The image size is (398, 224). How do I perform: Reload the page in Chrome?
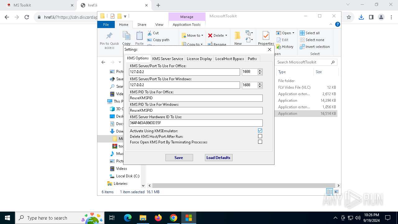[x=27, y=17]
